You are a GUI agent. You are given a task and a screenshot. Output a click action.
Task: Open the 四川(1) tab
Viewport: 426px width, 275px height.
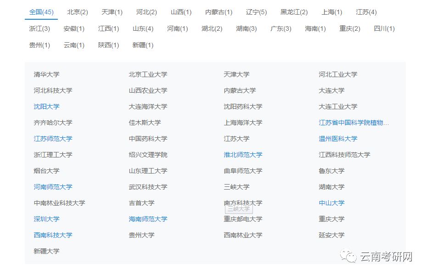[384, 28]
